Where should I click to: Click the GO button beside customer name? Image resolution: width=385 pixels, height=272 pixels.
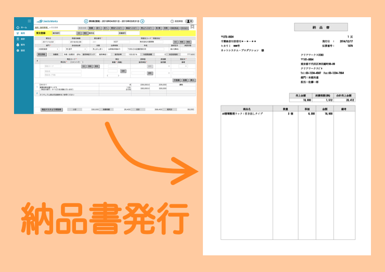[175, 42]
